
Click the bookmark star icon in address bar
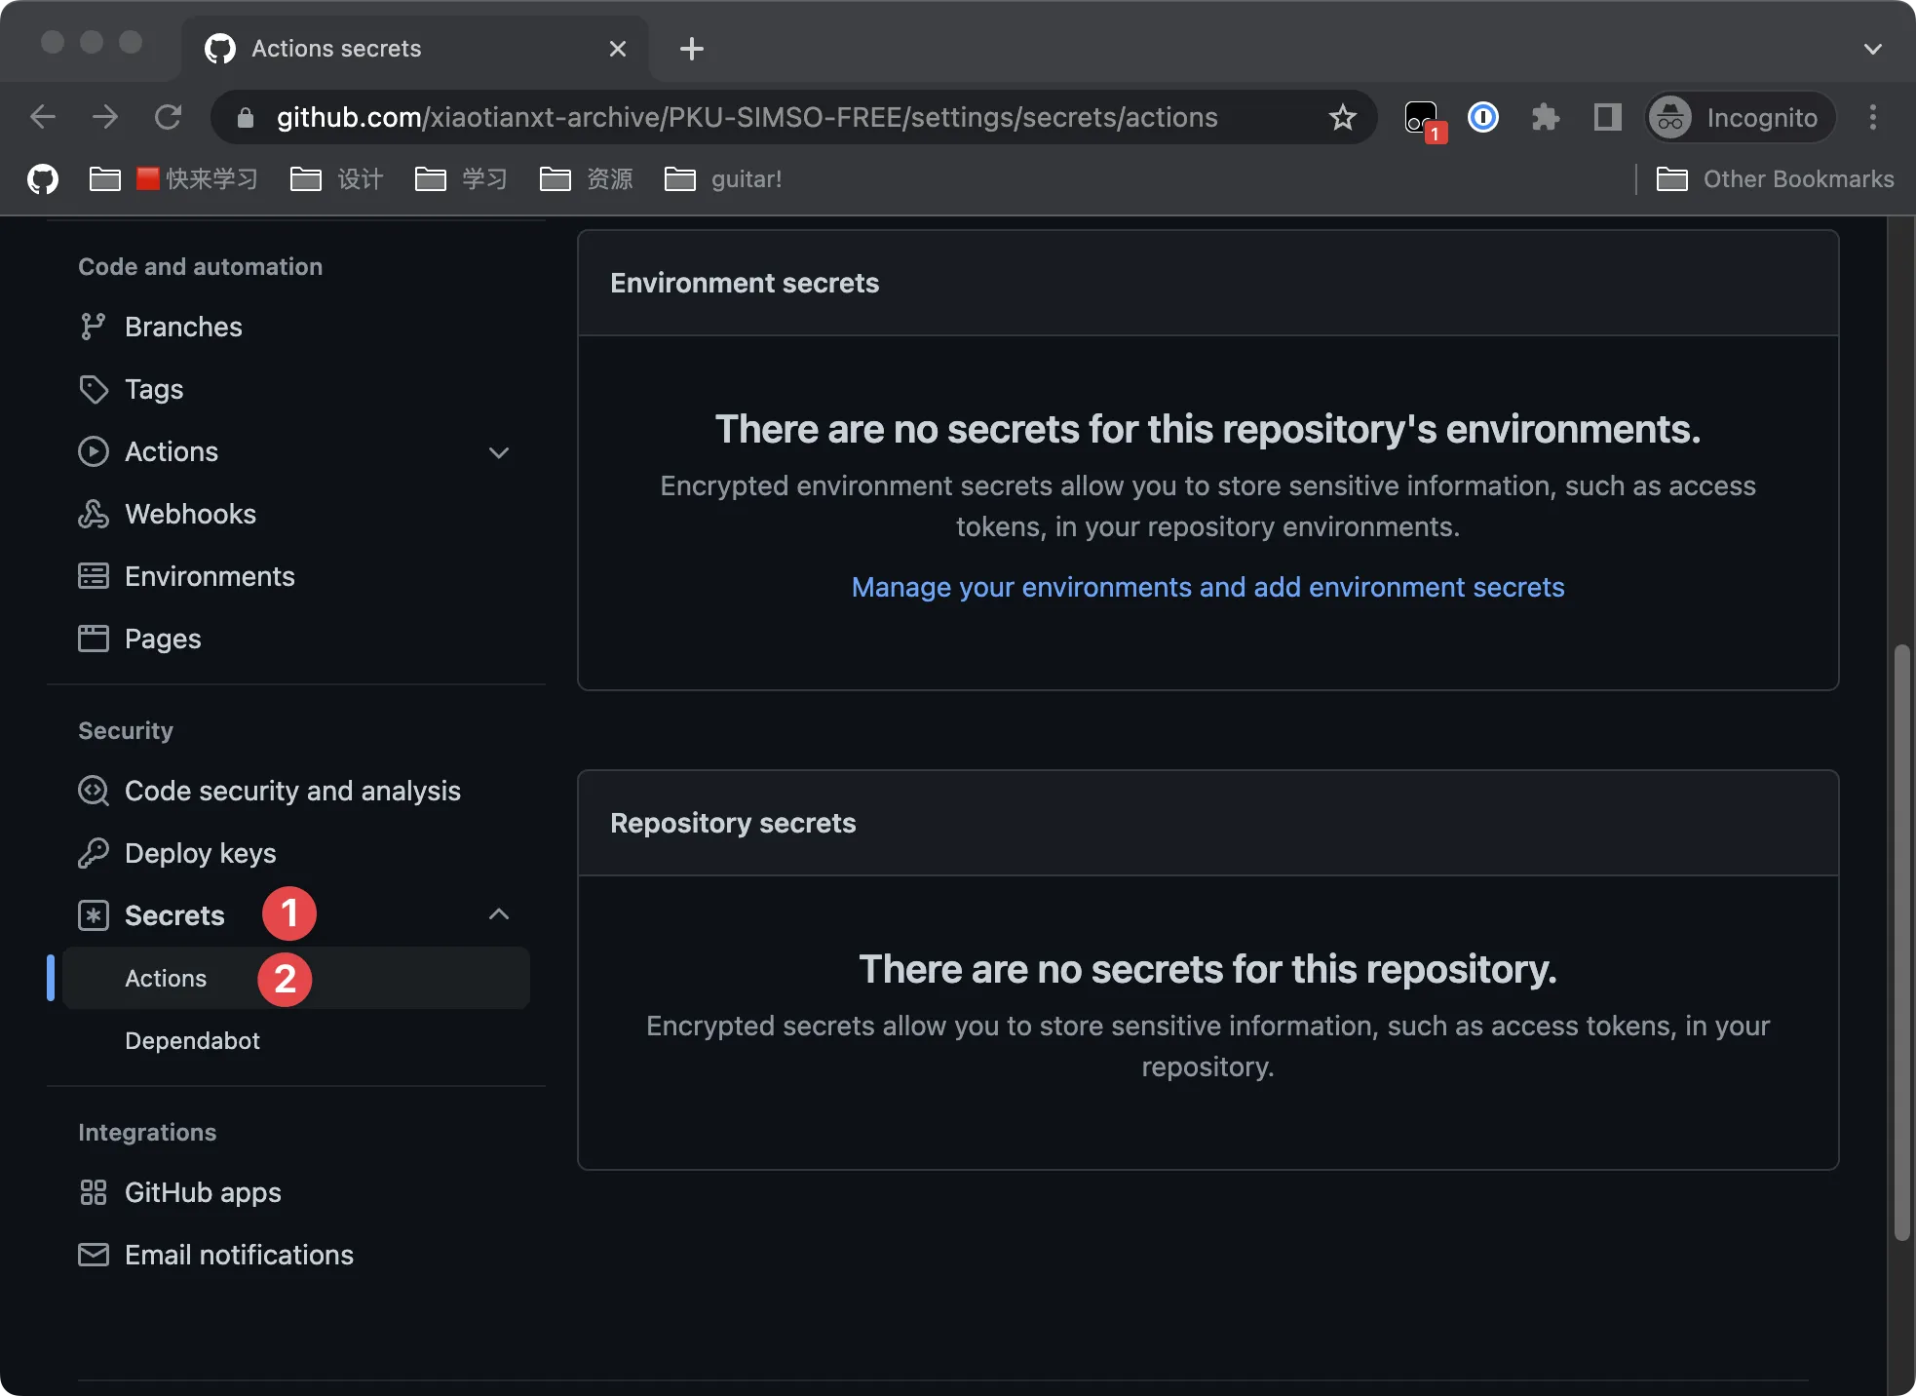(1339, 118)
